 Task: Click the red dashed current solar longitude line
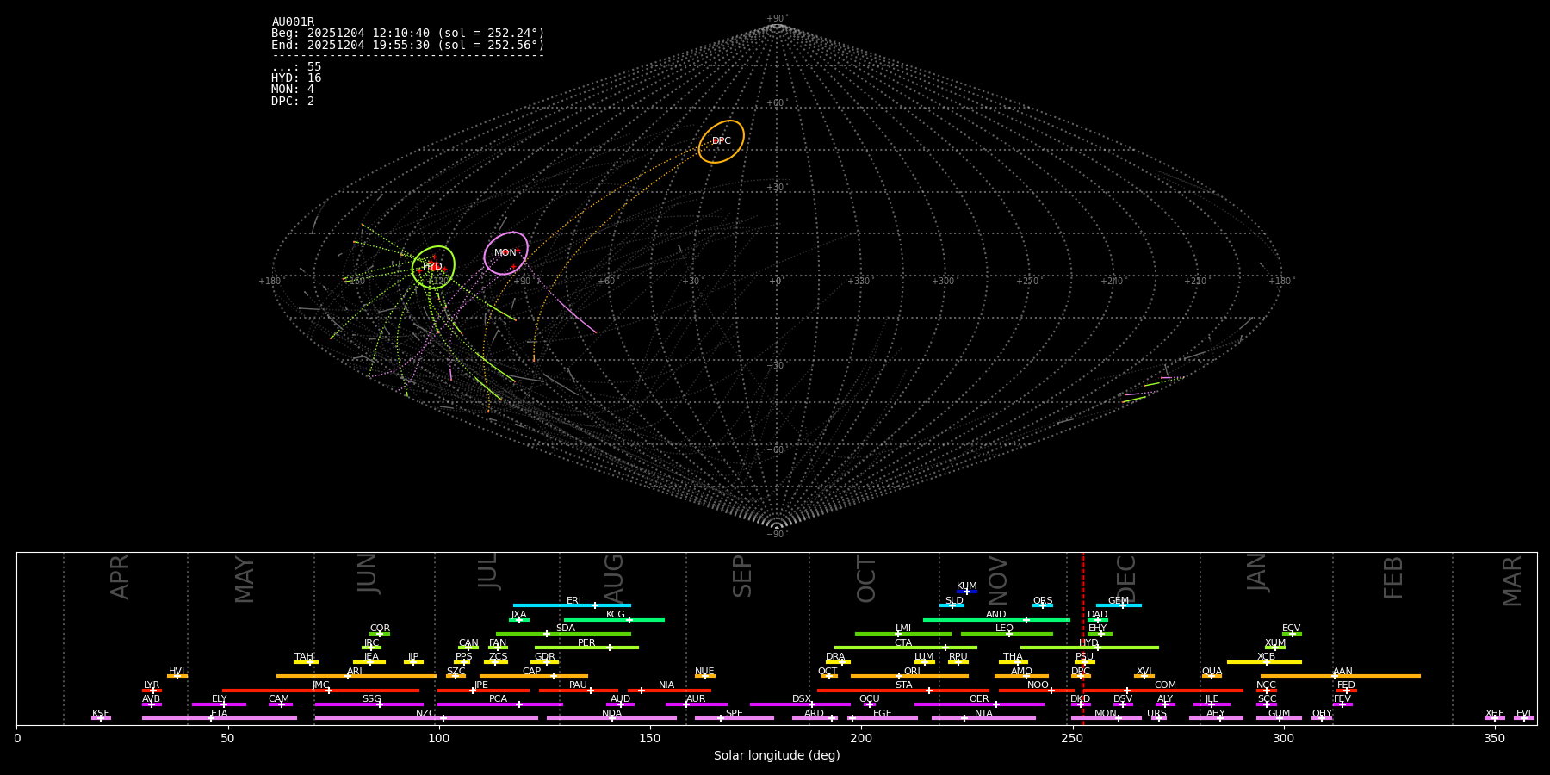1082,637
